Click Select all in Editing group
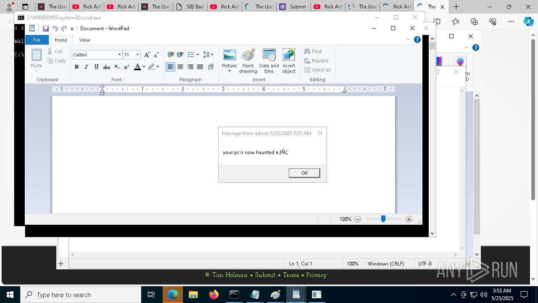The width and height of the screenshot is (538, 303). click(317, 70)
